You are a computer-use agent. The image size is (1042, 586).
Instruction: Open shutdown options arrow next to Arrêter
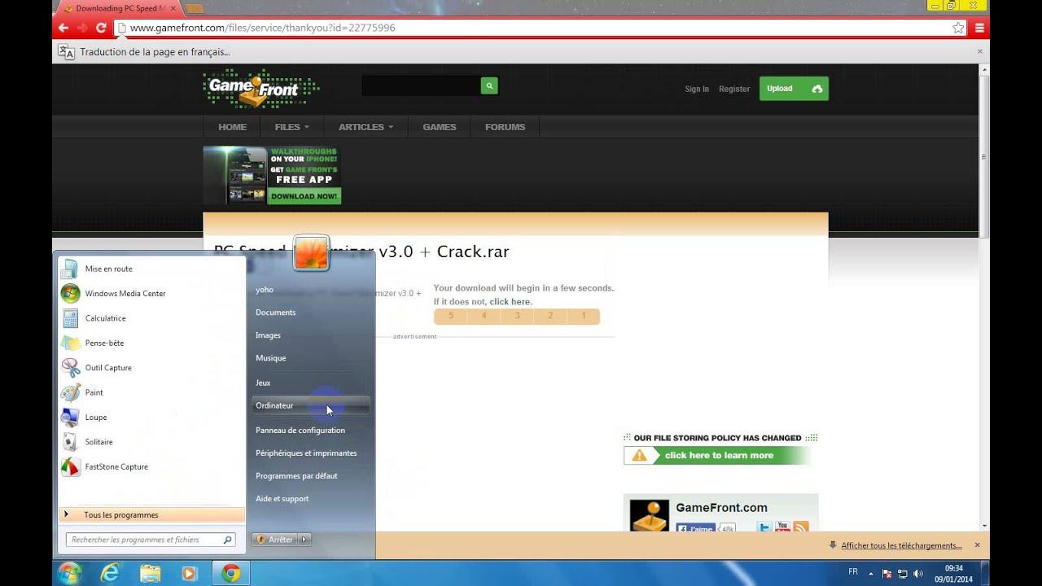pos(304,540)
